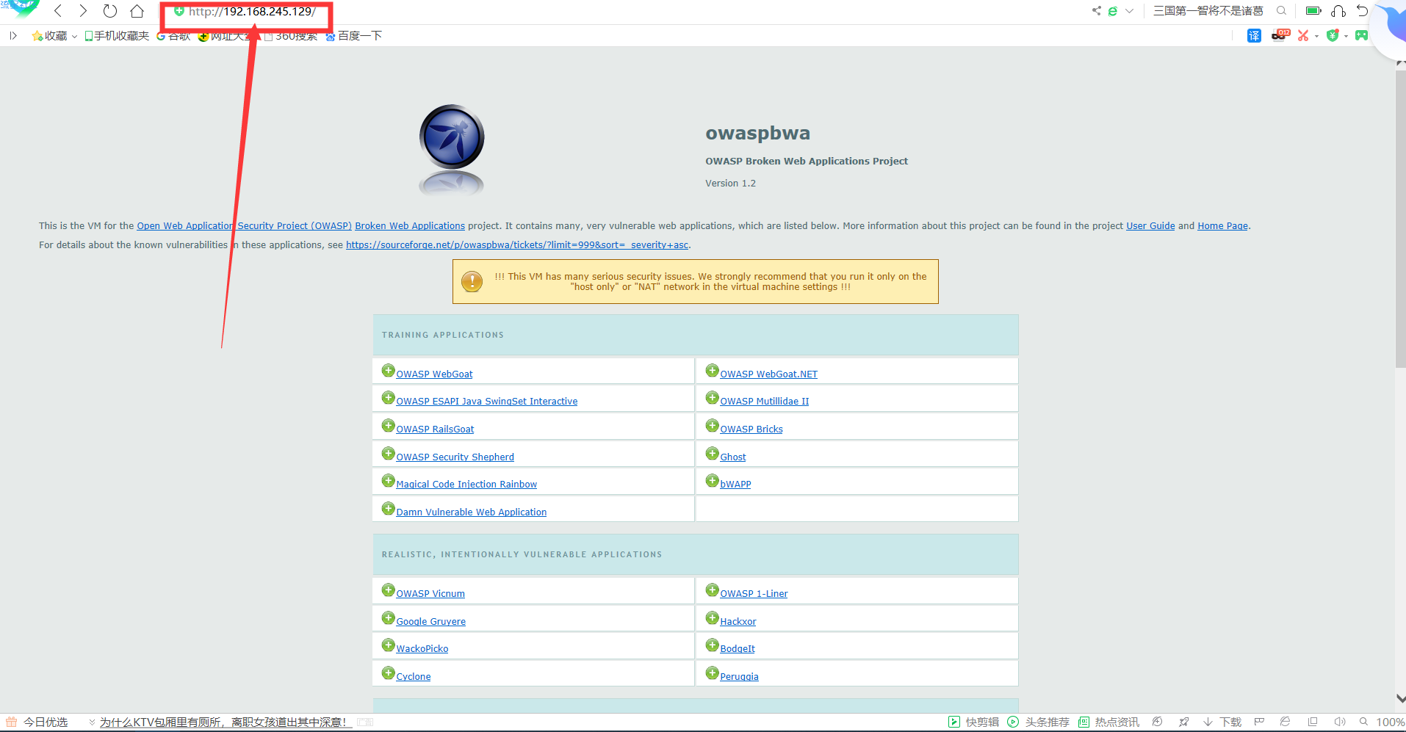This screenshot has height=732, width=1406.
Task: Expand the plus icon beside OWASP WebGoat
Action: coord(388,371)
